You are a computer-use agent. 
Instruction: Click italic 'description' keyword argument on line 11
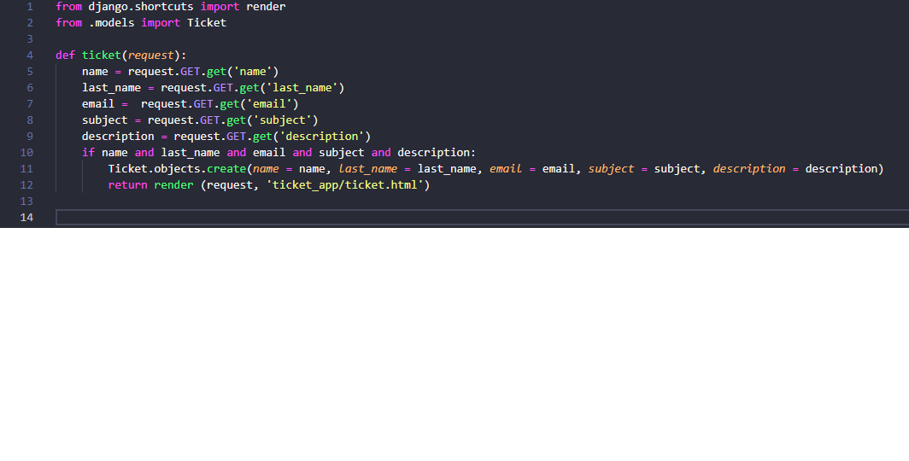click(x=749, y=169)
